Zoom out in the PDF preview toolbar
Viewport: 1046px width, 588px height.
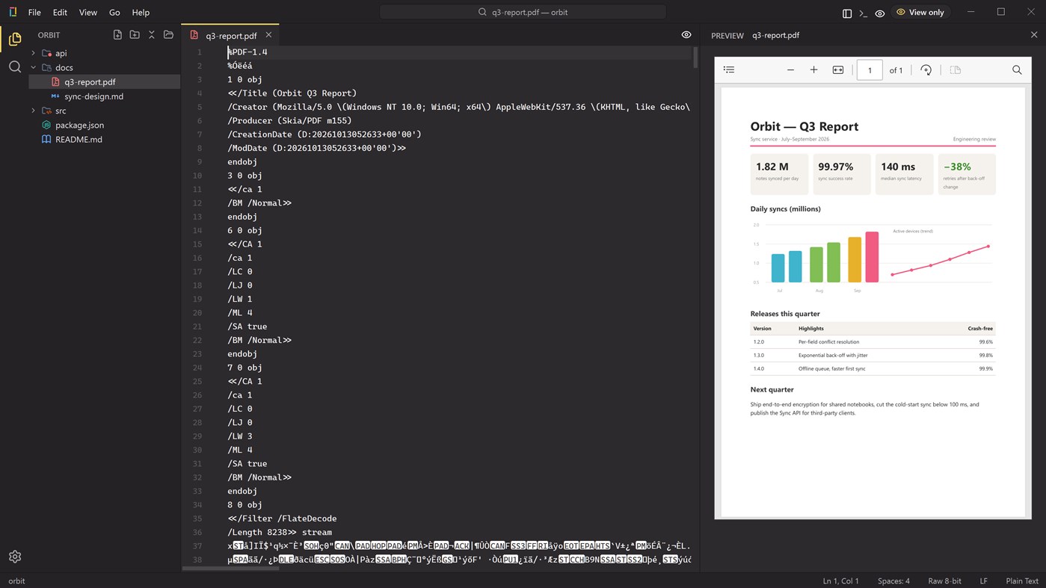[x=790, y=70]
